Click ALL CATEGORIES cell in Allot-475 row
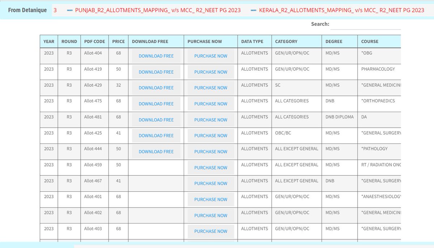The image size is (434, 248). pyautogui.click(x=297, y=104)
